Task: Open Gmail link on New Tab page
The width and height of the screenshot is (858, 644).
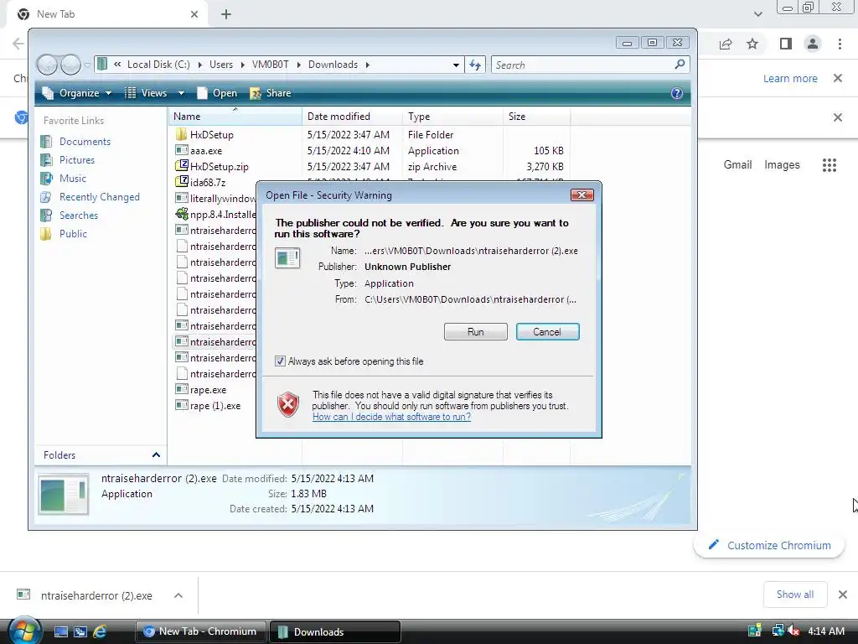Action: [x=737, y=165]
